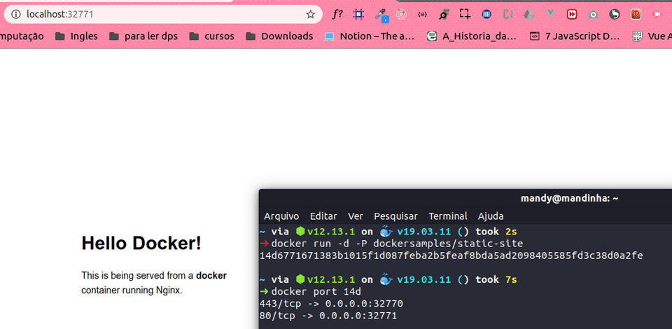This screenshot has width=672, height=329.
Task: Open the Terminal menu in terminal window
Action: point(448,216)
